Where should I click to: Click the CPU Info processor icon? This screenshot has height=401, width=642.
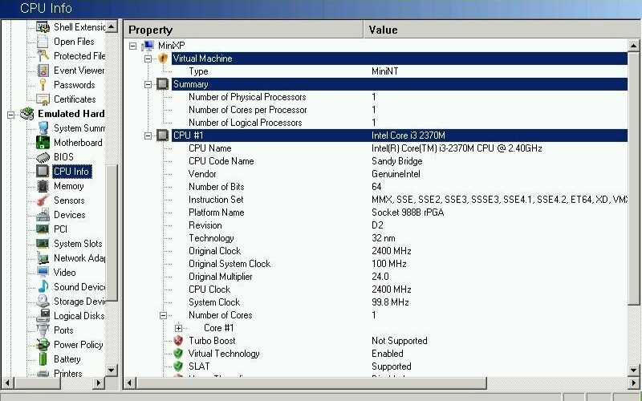click(43, 172)
